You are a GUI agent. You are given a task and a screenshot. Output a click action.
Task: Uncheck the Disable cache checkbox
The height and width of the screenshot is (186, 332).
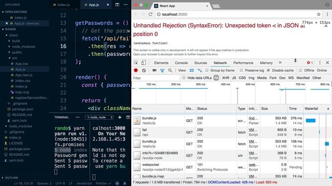point(268,70)
